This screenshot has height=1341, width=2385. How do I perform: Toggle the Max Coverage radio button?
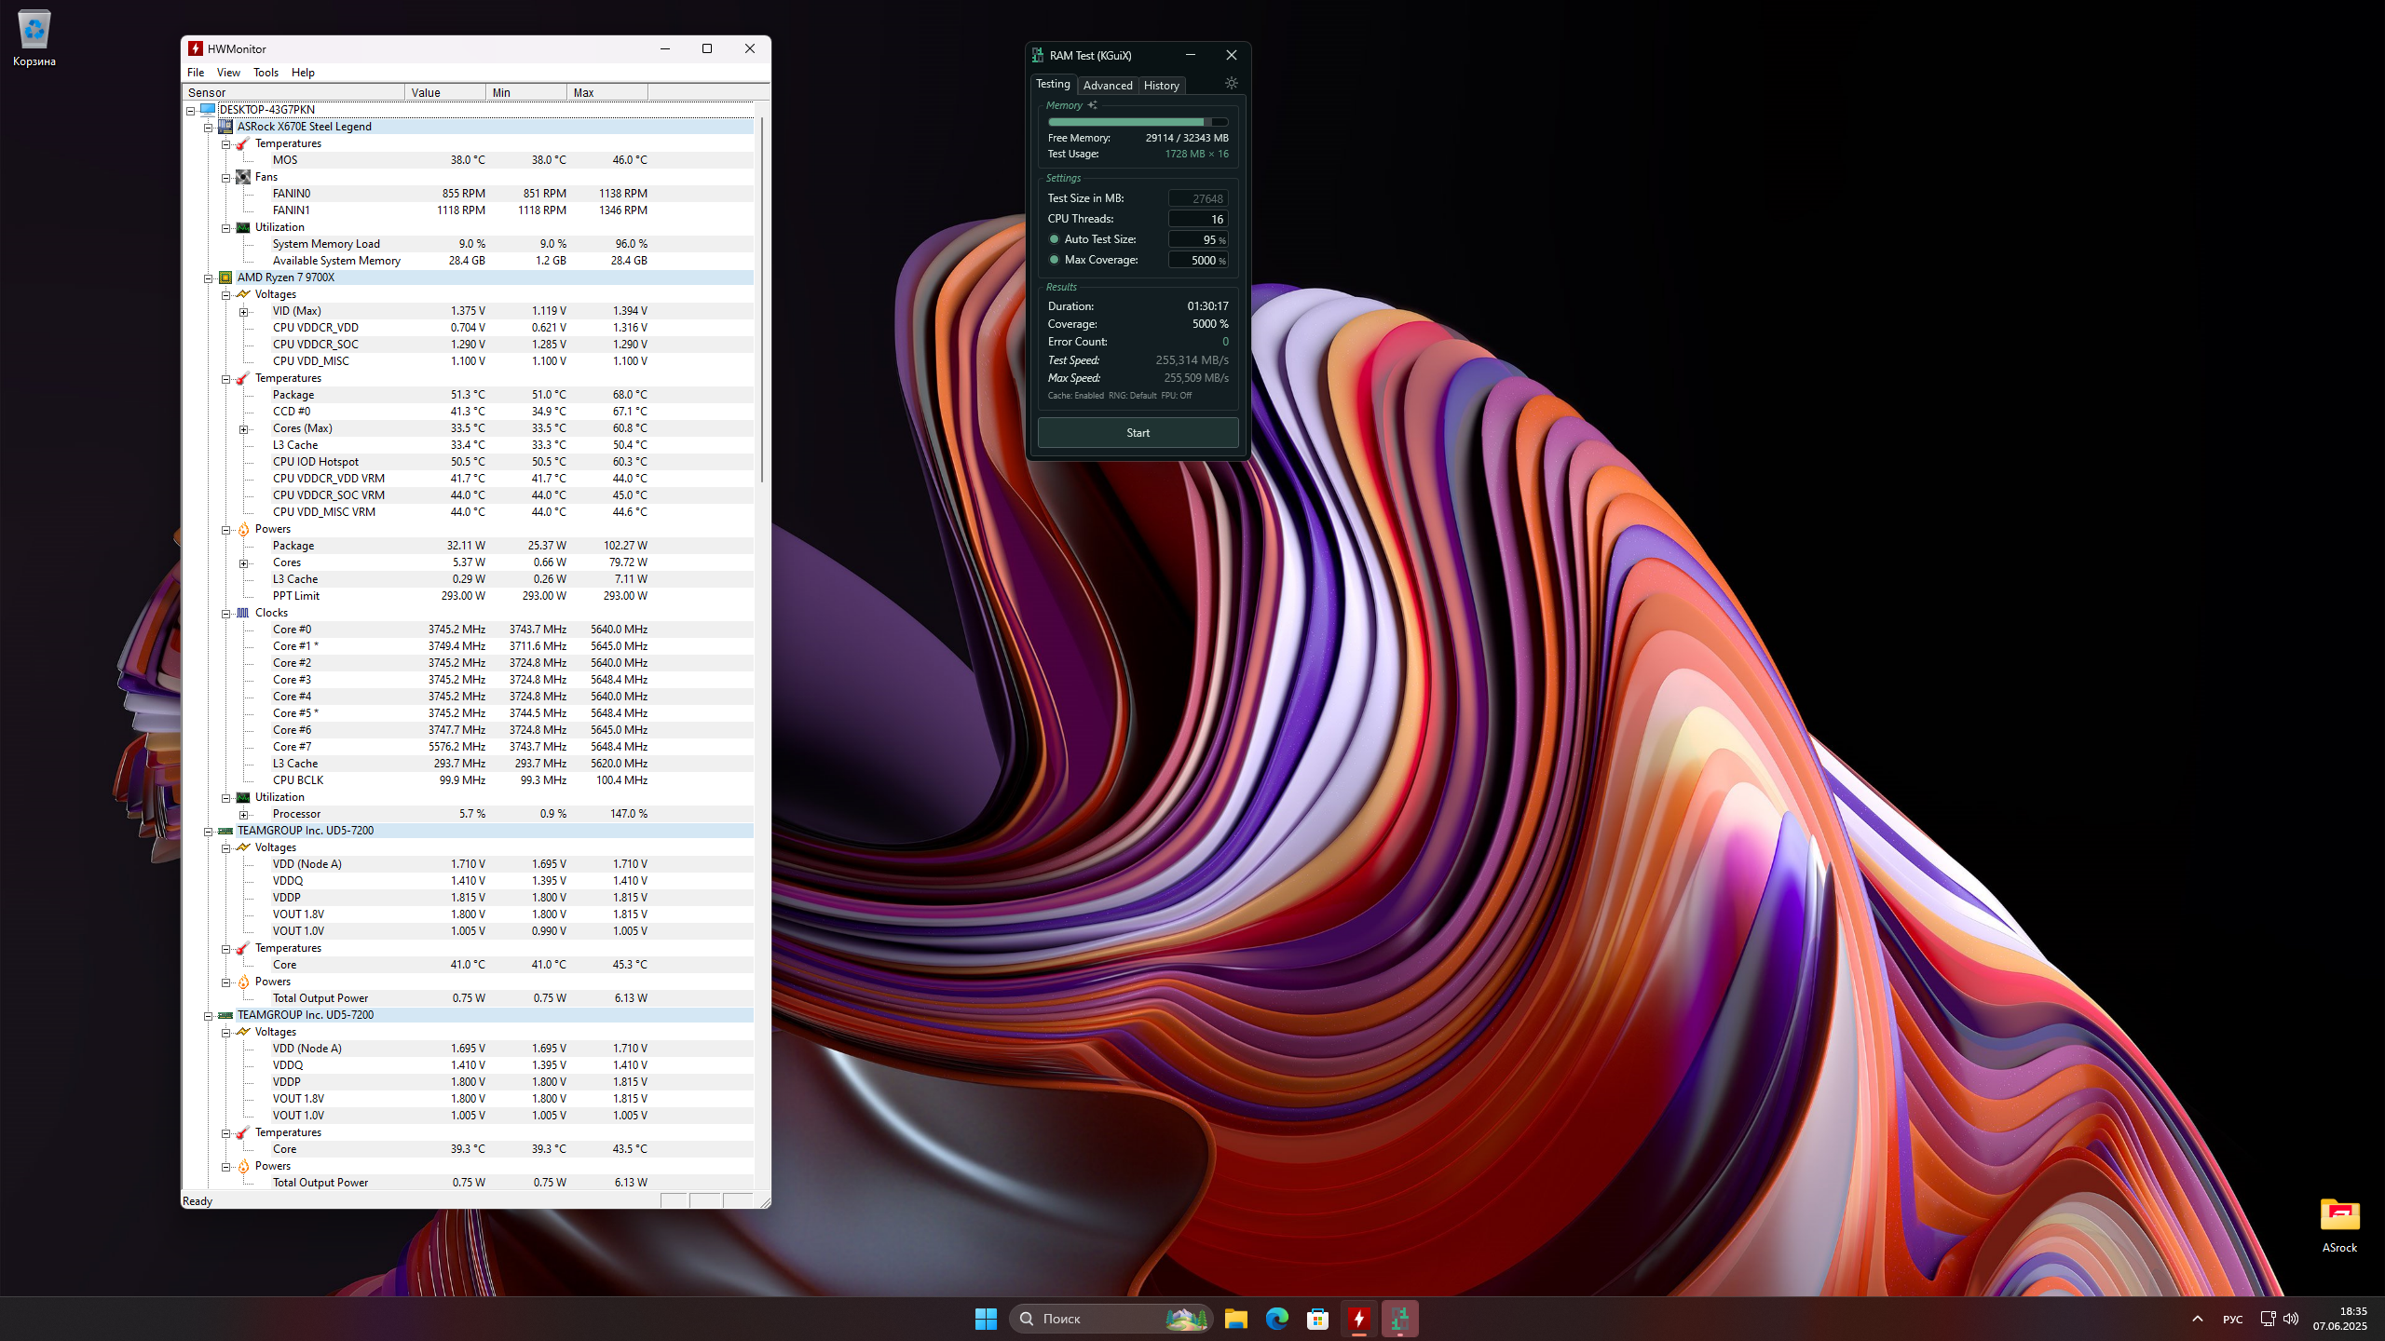click(x=1054, y=260)
